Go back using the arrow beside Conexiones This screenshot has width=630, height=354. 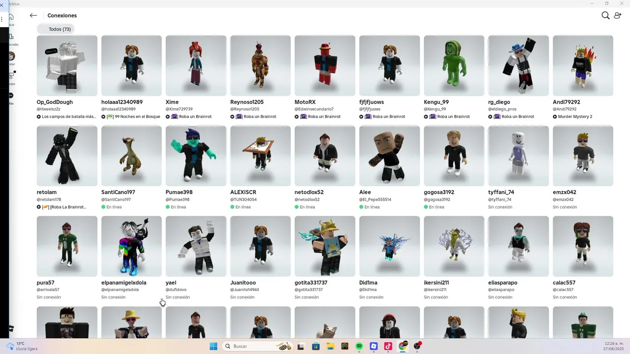(x=33, y=15)
